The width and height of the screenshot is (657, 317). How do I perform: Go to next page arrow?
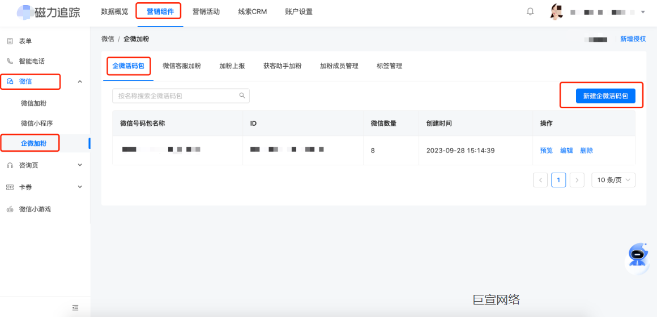(x=577, y=180)
